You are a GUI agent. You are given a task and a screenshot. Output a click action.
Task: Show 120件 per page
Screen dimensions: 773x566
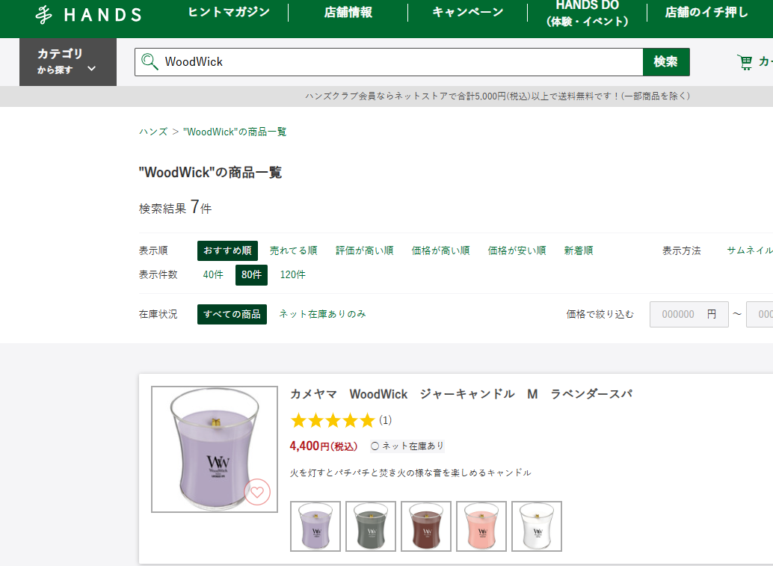pos(293,274)
